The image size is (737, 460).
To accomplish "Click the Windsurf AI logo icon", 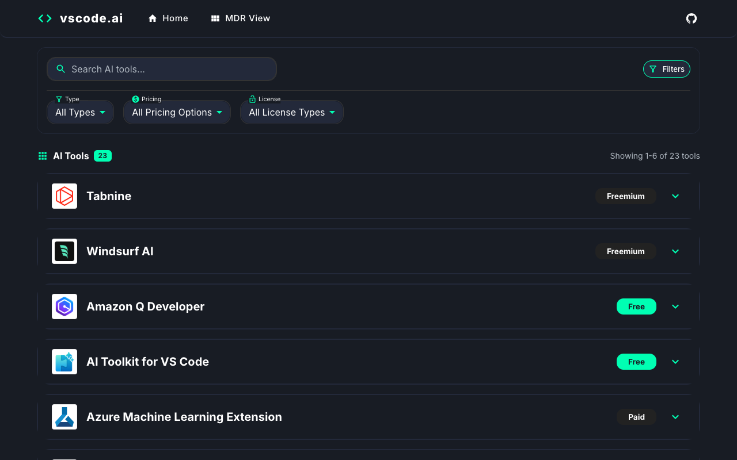I will (64, 251).
